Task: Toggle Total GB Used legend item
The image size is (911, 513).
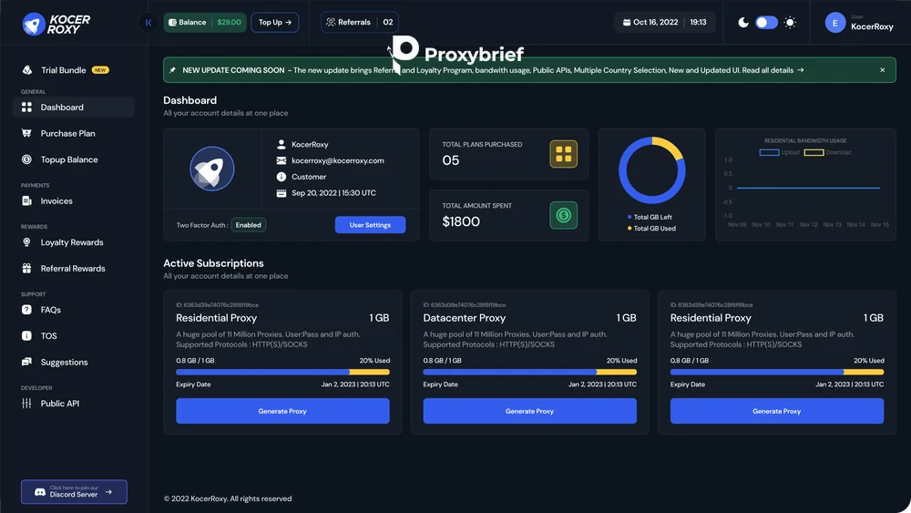Action: (x=651, y=229)
